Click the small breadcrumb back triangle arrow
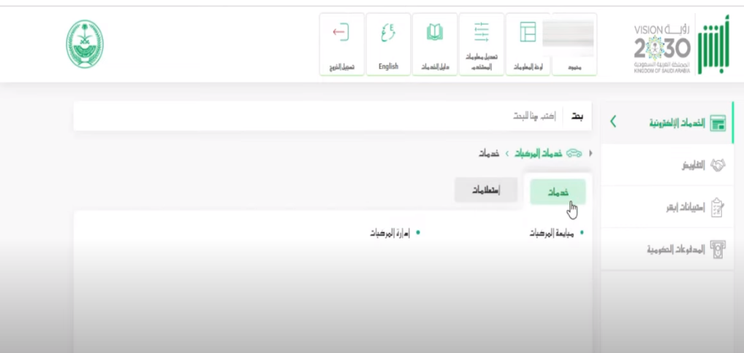744x353 pixels. 590,153
